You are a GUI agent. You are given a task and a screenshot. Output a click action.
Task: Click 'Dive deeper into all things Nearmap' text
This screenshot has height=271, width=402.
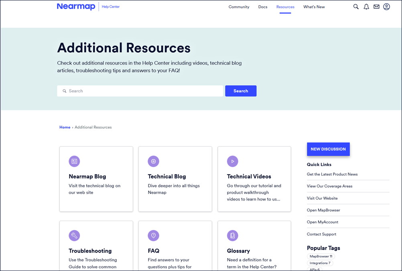174,189
